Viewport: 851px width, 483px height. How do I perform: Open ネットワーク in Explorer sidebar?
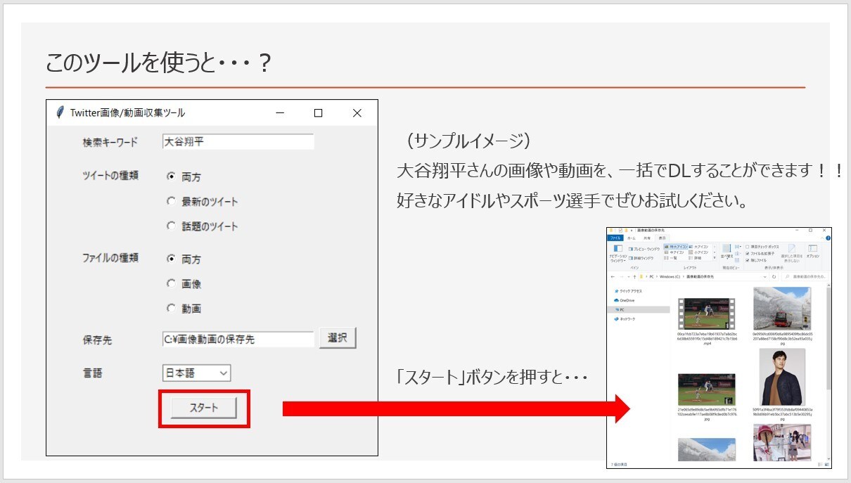(626, 318)
